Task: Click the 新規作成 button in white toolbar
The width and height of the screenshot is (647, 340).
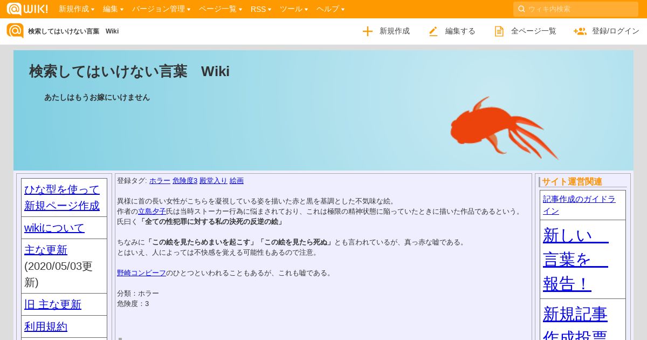Action: (x=386, y=31)
